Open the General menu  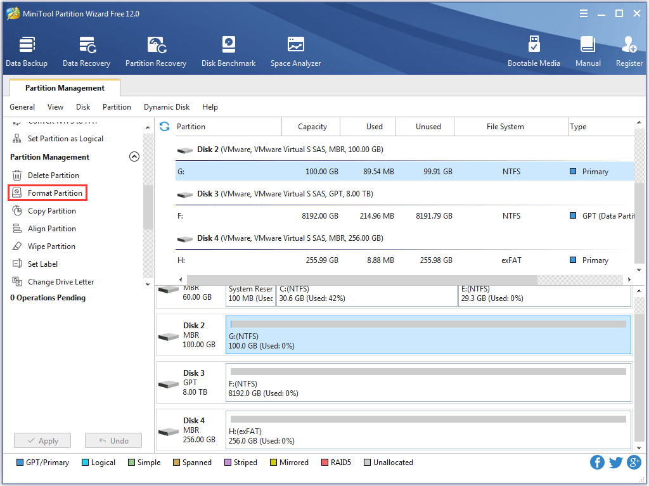22,107
